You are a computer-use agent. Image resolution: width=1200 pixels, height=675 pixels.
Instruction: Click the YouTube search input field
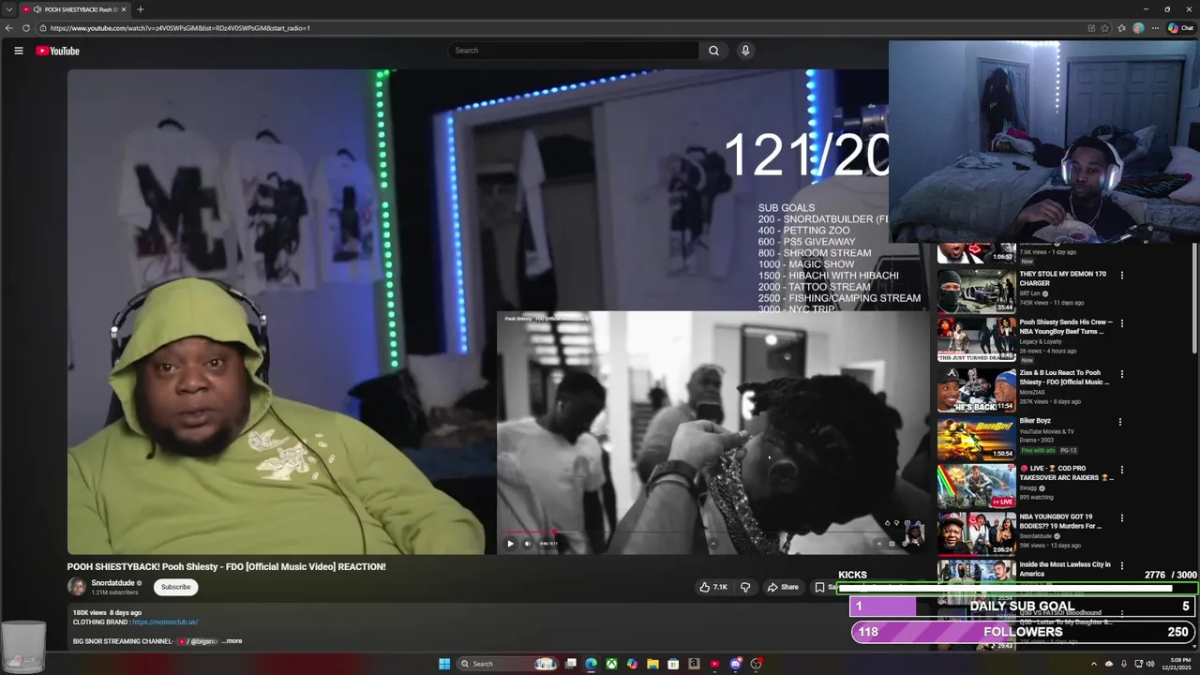[x=574, y=51]
